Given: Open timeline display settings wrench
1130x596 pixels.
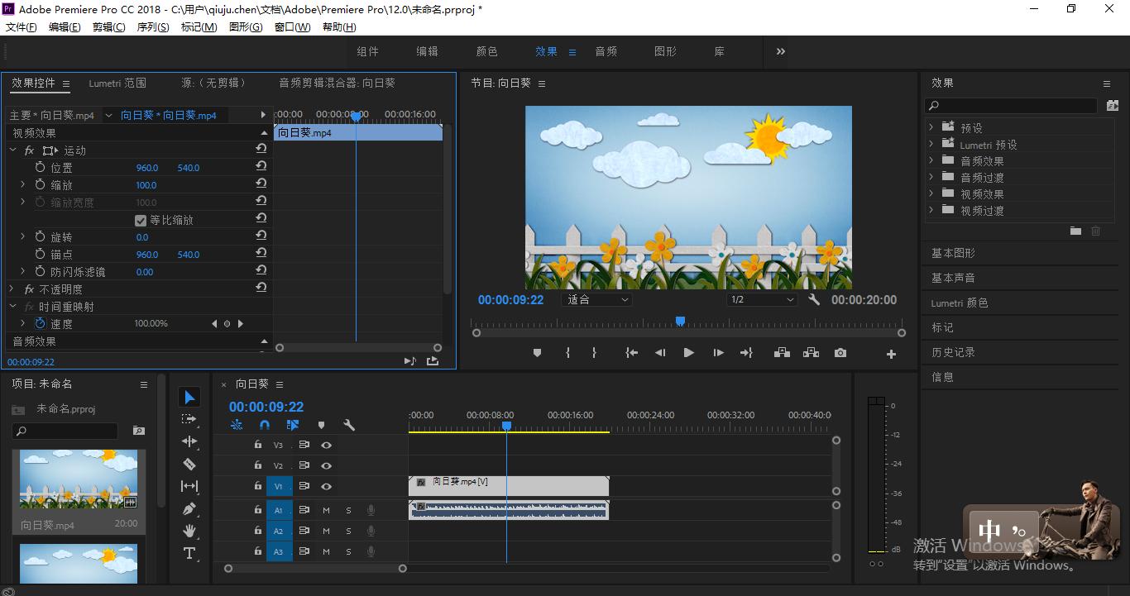Looking at the screenshot, I should [349, 425].
